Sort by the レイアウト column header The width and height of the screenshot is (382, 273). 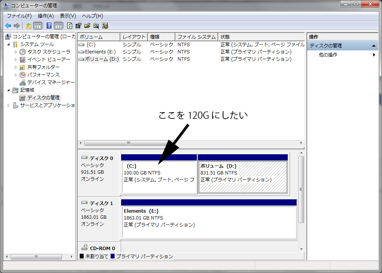pos(134,37)
